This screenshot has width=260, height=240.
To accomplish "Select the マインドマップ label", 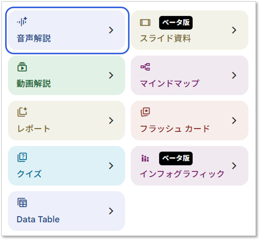I will click(169, 84).
